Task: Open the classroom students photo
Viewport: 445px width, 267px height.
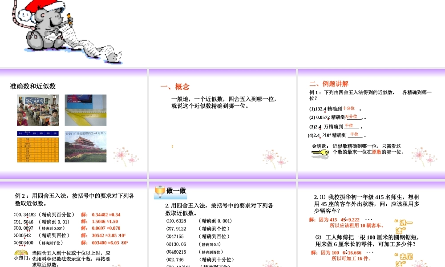Action: (x=38, y=110)
